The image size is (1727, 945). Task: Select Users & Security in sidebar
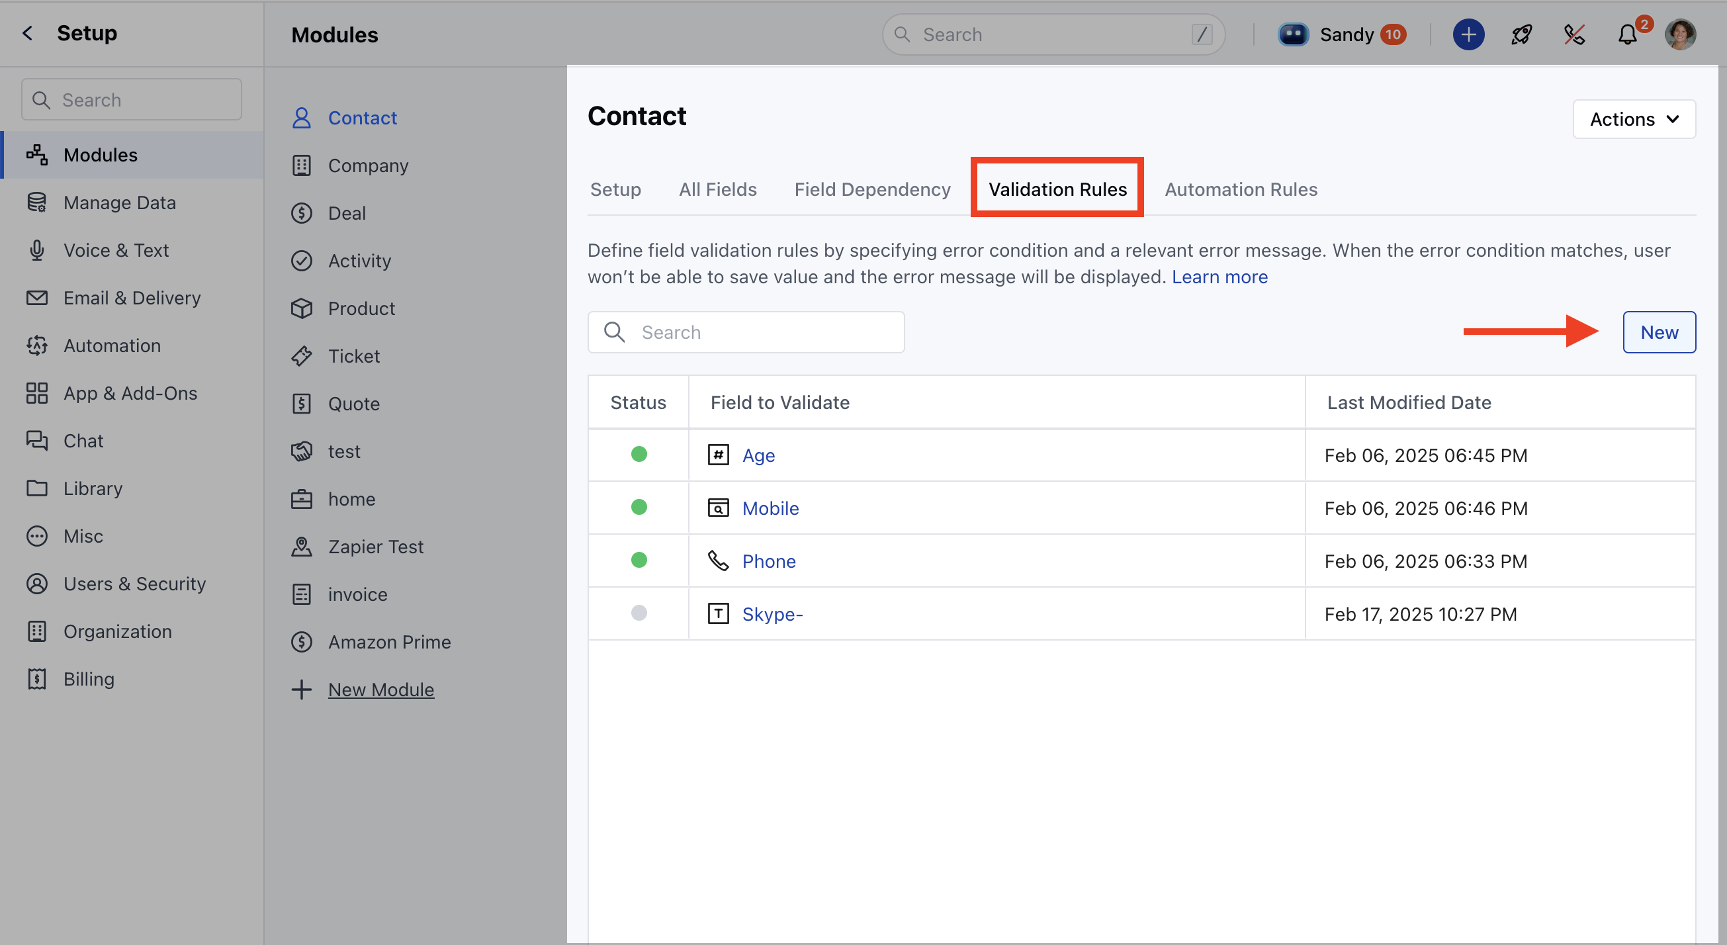point(134,584)
